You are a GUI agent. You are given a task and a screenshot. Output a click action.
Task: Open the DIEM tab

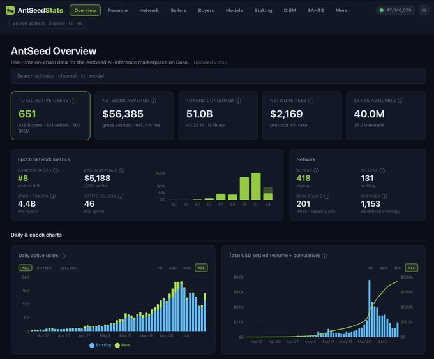tap(290, 10)
